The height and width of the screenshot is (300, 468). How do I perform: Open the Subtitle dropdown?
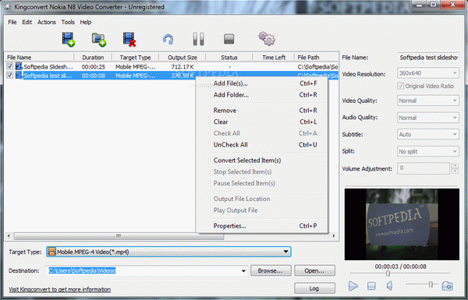[x=427, y=135]
